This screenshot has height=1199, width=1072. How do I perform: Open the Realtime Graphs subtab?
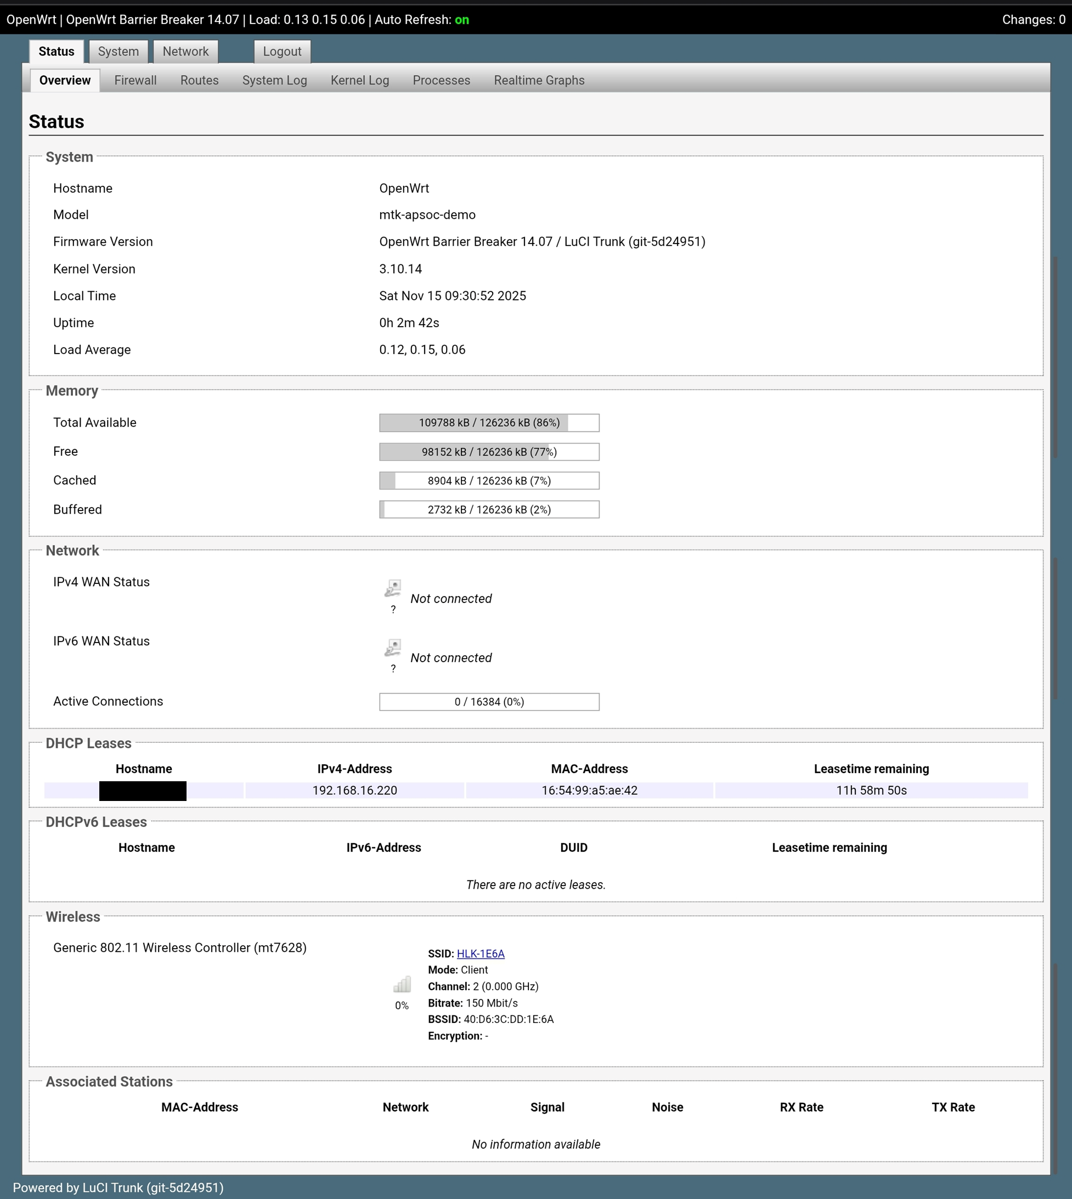pyautogui.click(x=539, y=81)
